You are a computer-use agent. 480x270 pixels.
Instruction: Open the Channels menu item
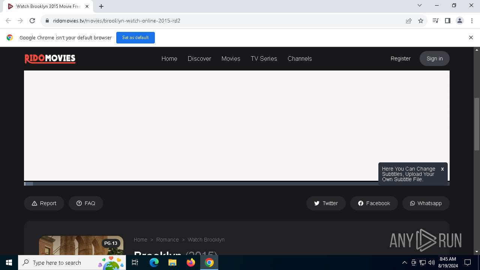pyautogui.click(x=300, y=58)
